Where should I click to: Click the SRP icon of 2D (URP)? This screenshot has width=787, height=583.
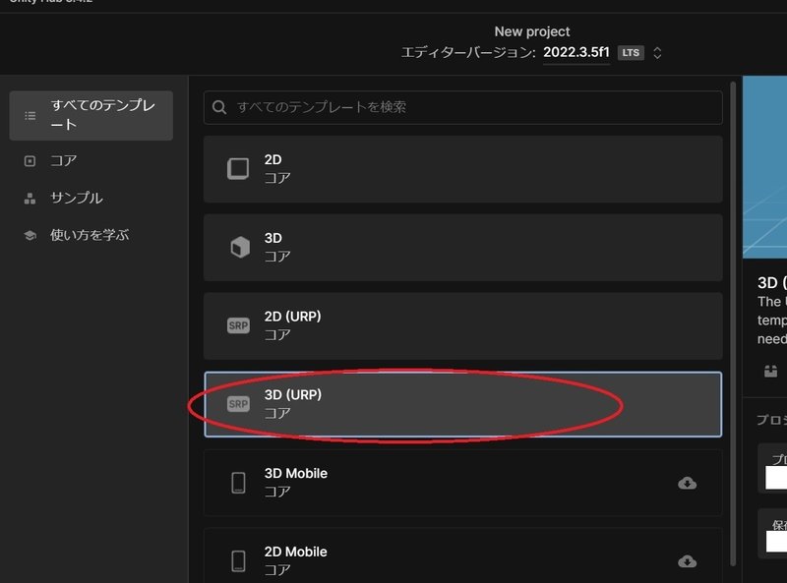[x=238, y=325]
